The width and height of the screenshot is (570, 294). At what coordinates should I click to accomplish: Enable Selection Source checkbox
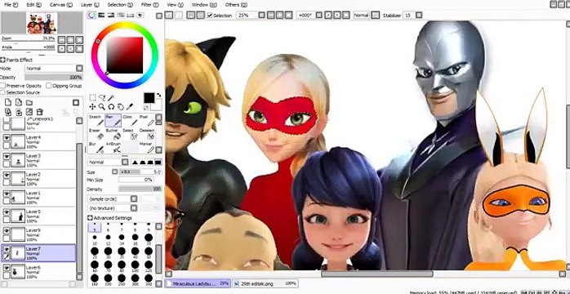click(x=3, y=92)
